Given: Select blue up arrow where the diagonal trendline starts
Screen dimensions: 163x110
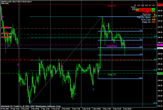Looking at the screenshot, I should pos(31,101).
